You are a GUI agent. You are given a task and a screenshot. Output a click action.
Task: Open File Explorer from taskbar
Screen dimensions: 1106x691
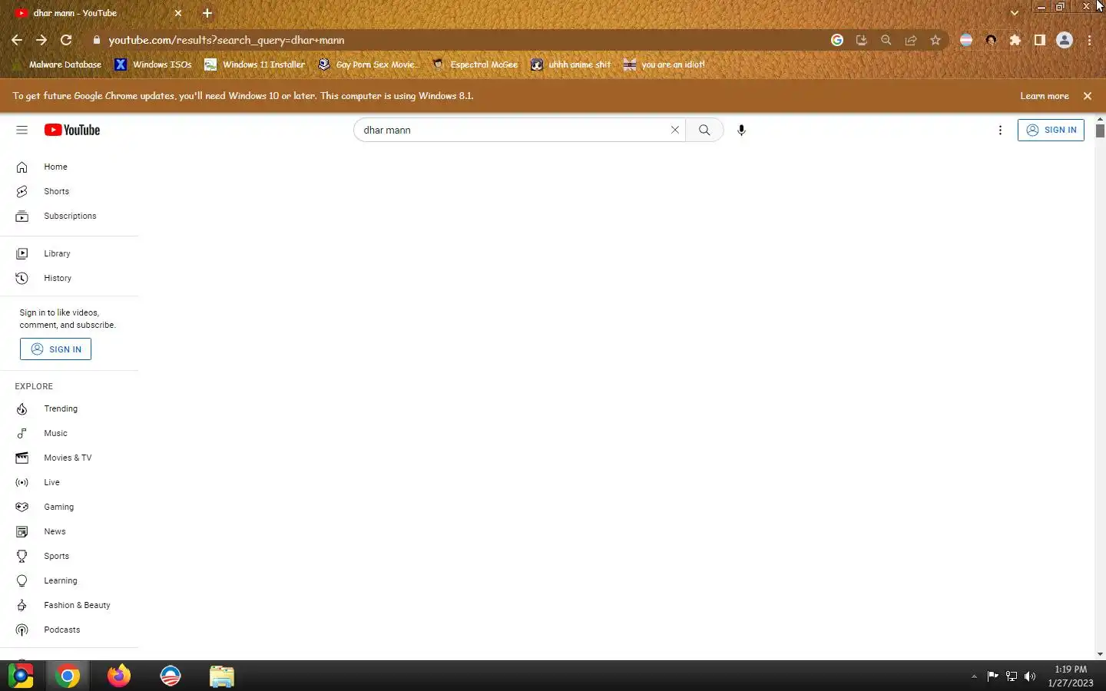pyautogui.click(x=222, y=676)
